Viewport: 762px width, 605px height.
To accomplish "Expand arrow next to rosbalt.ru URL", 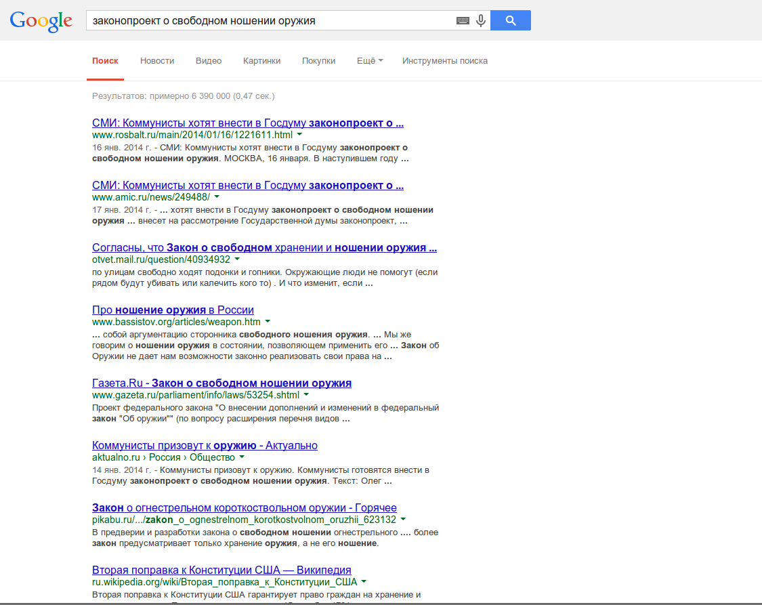I will click(x=299, y=135).
